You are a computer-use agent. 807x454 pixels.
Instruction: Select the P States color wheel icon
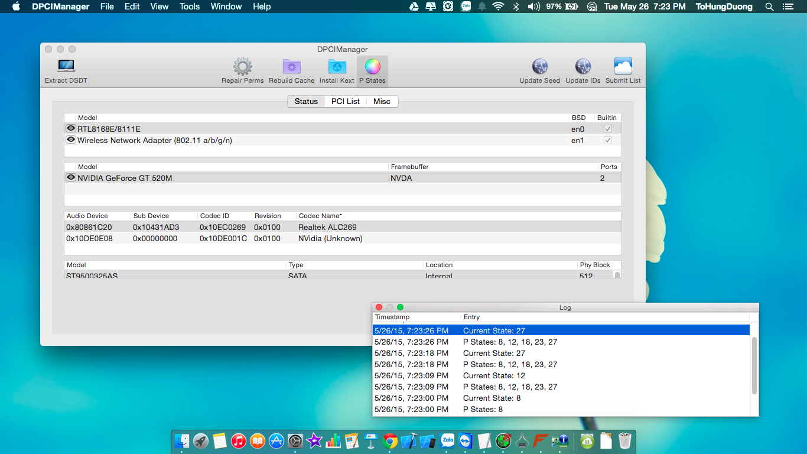(372, 66)
